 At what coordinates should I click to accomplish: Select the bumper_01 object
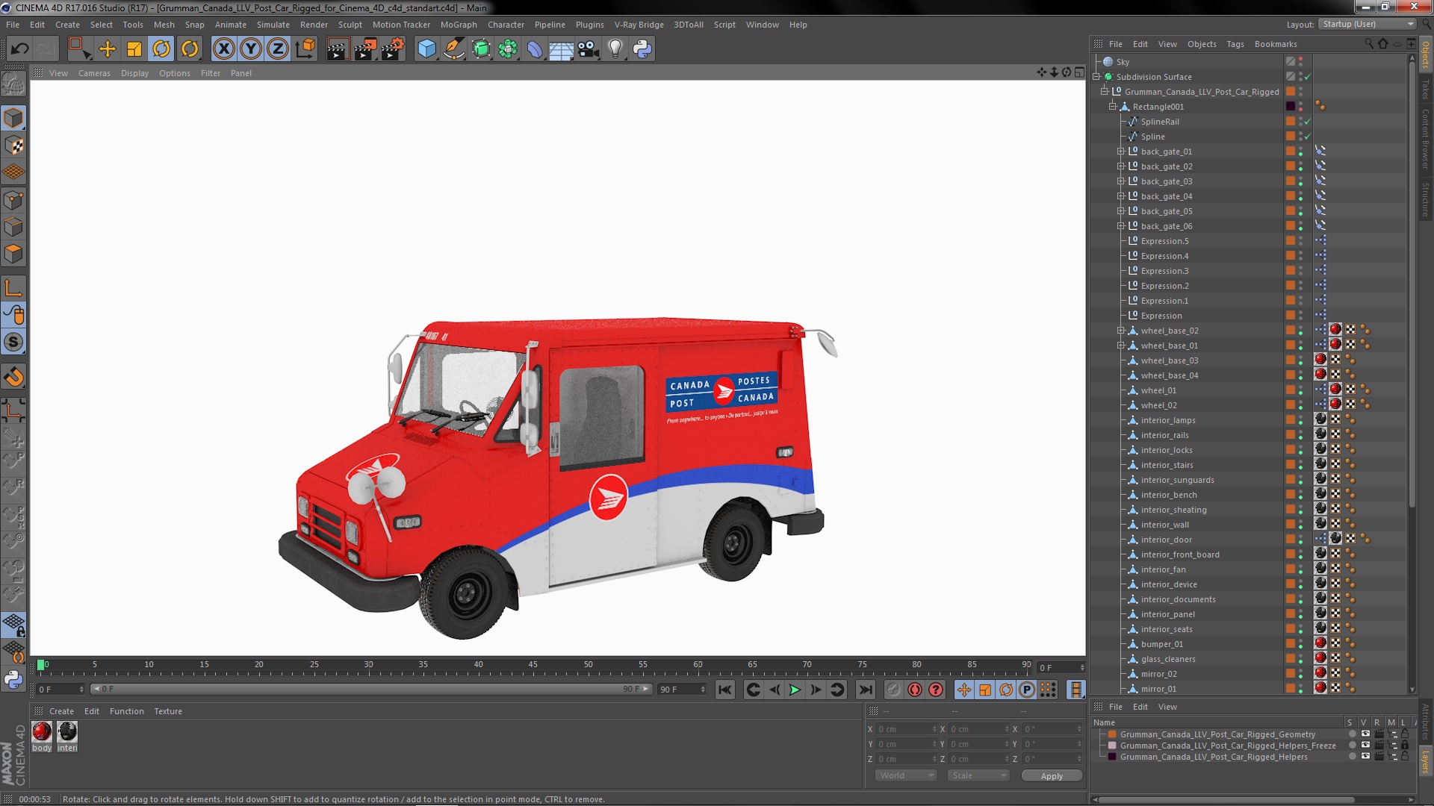pyautogui.click(x=1161, y=644)
